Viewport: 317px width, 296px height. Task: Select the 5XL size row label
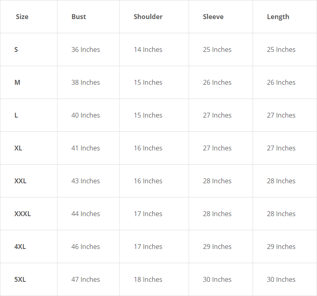(x=20, y=279)
